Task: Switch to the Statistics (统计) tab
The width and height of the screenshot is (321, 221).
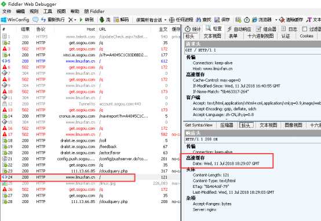Action: click(192, 29)
